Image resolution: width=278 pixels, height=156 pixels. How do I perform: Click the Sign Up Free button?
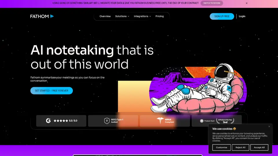tap(222, 16)
